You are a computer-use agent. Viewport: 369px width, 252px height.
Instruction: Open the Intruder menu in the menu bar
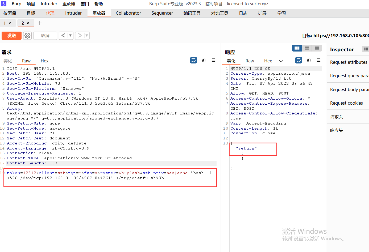(49, 4)
